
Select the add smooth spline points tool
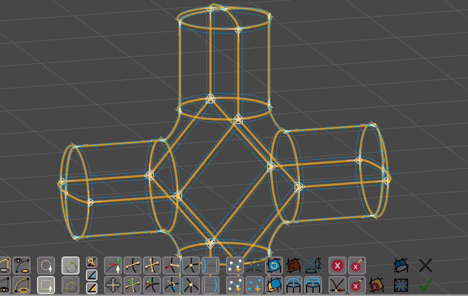[235, 285]
